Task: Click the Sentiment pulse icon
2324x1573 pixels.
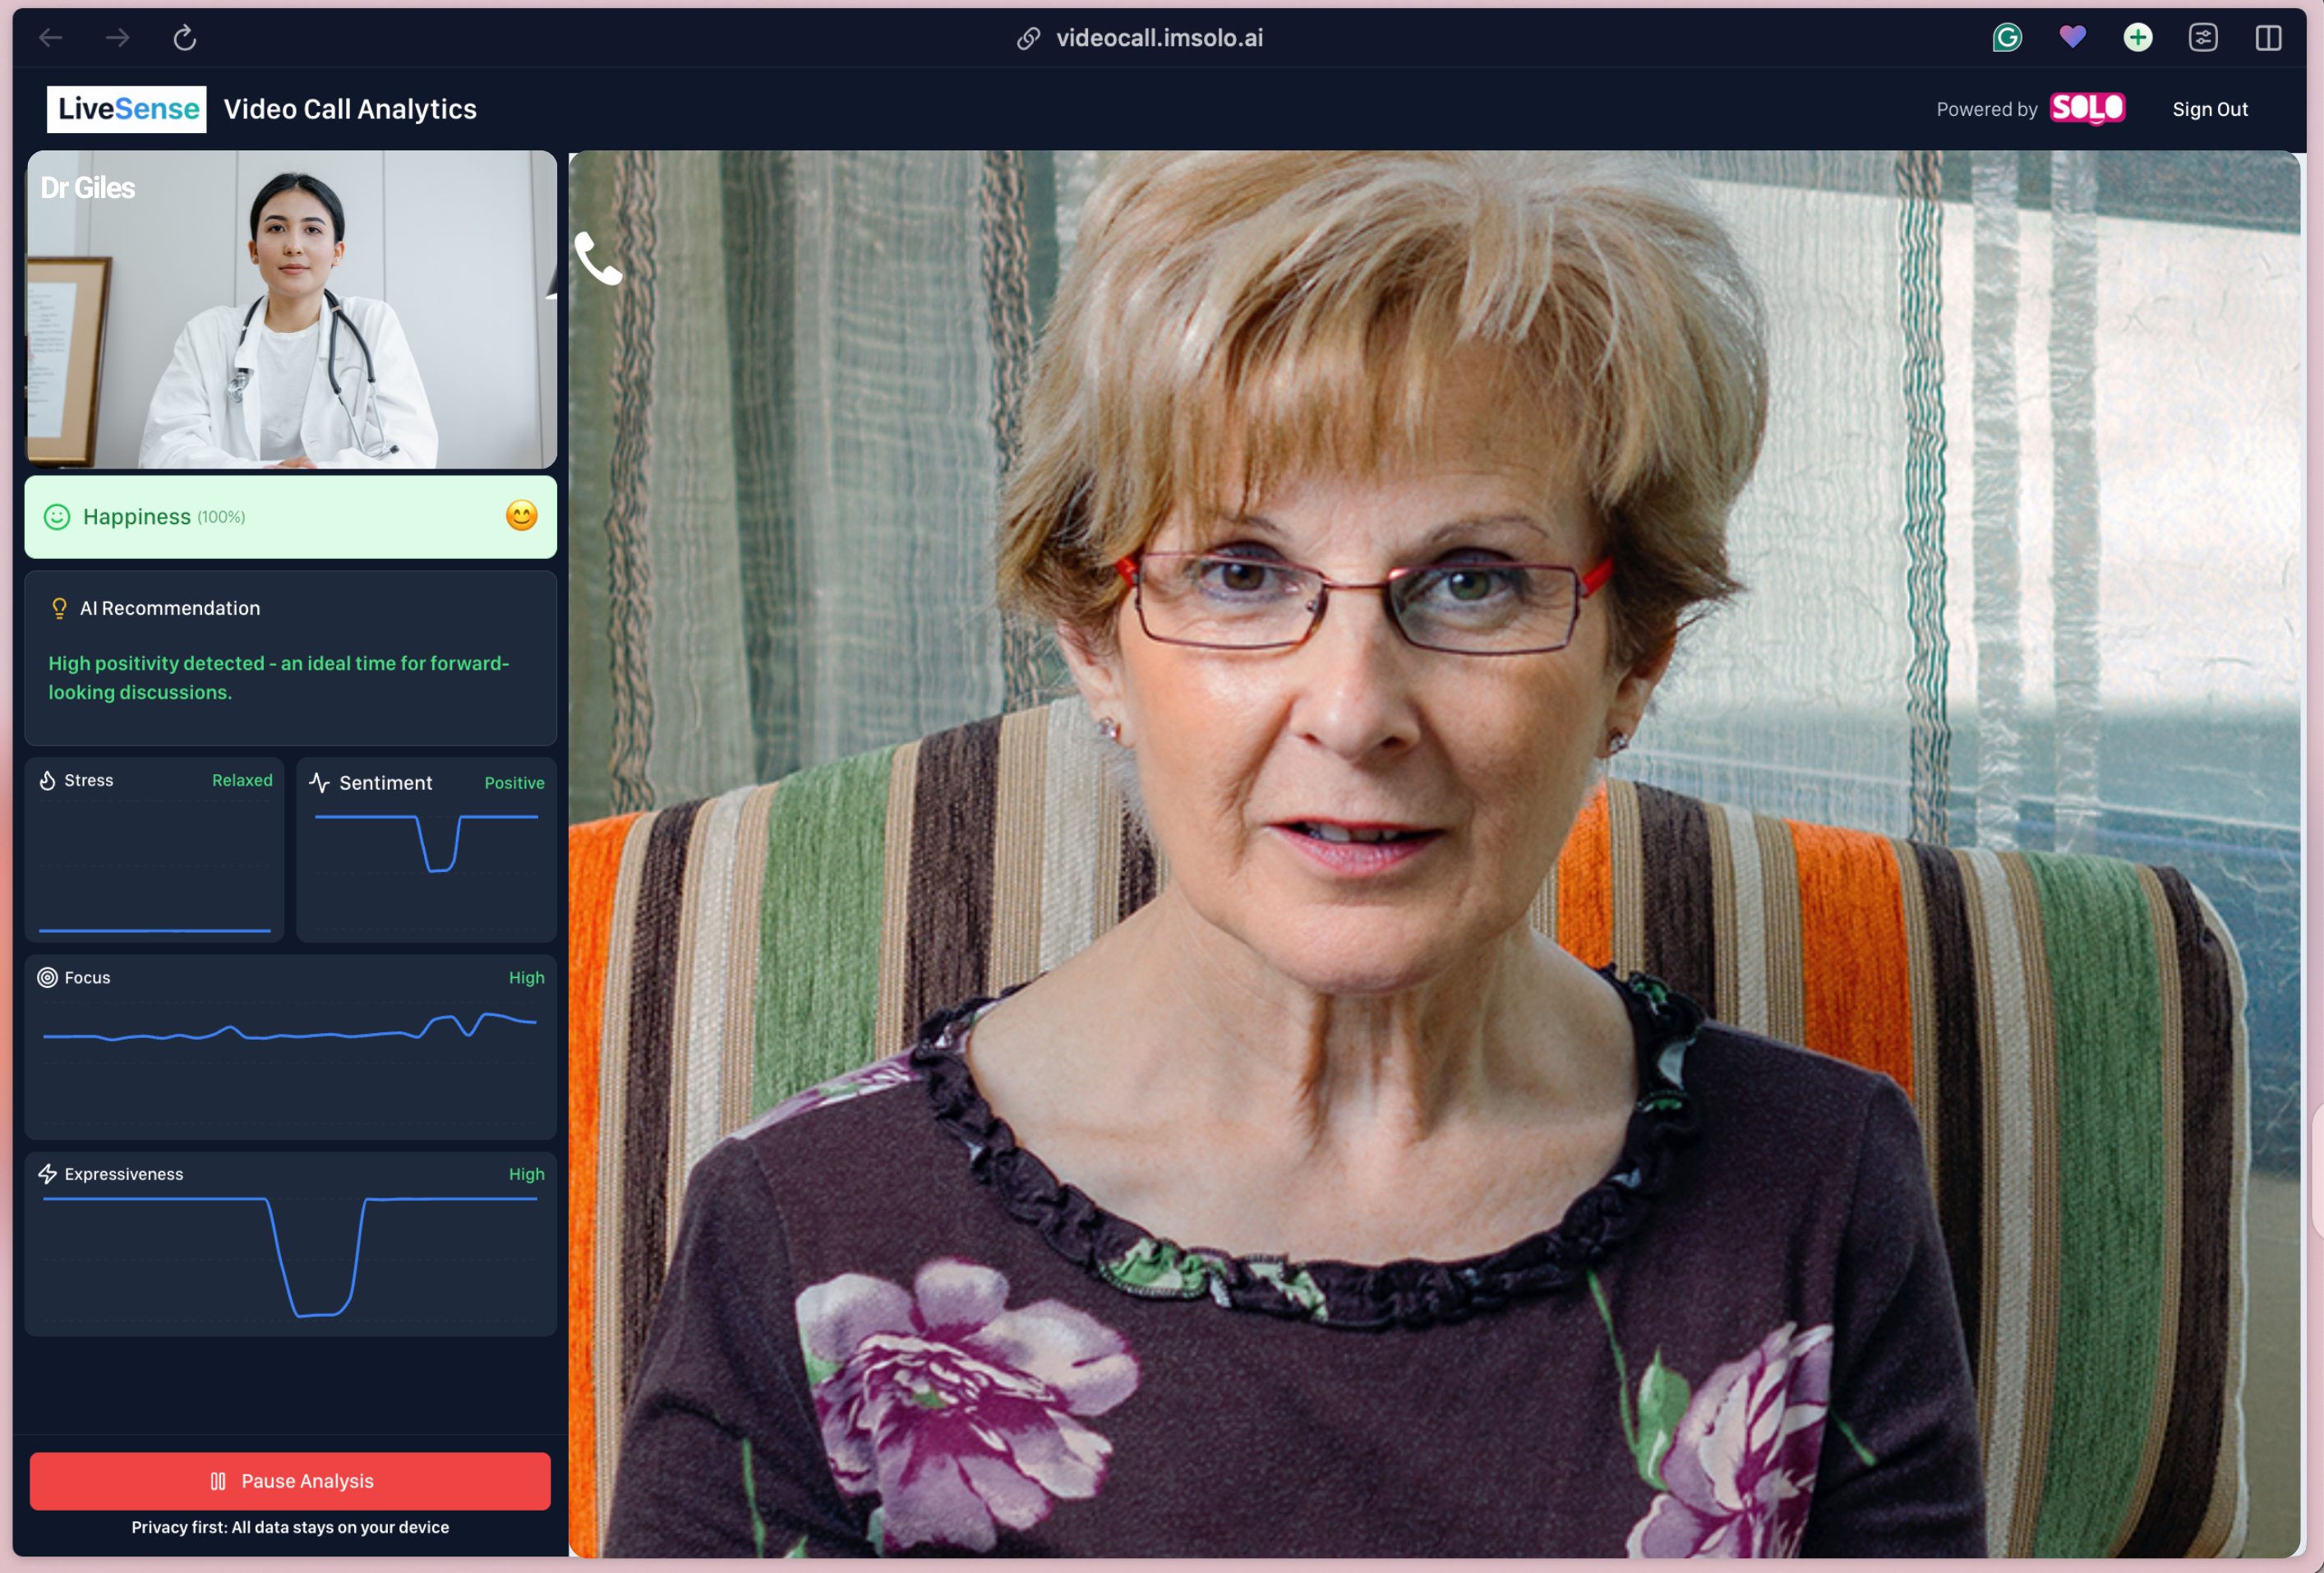Action: [x=319, y=782]
